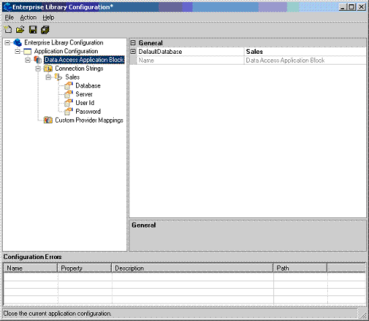Select the Data Access Application Block tree item
This screenshot has width=369, height=321.
[x=84, y=60]
